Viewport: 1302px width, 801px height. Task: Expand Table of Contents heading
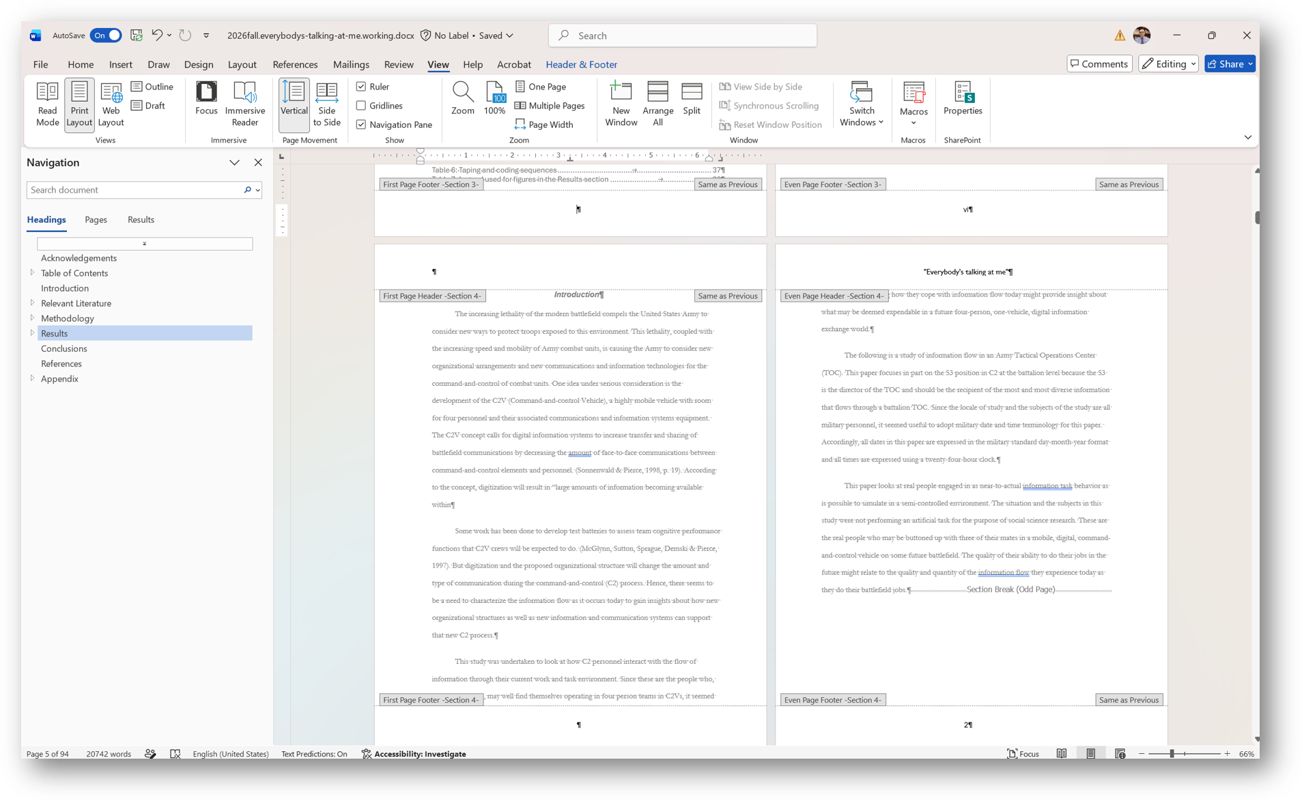click(x=32, y=272)
